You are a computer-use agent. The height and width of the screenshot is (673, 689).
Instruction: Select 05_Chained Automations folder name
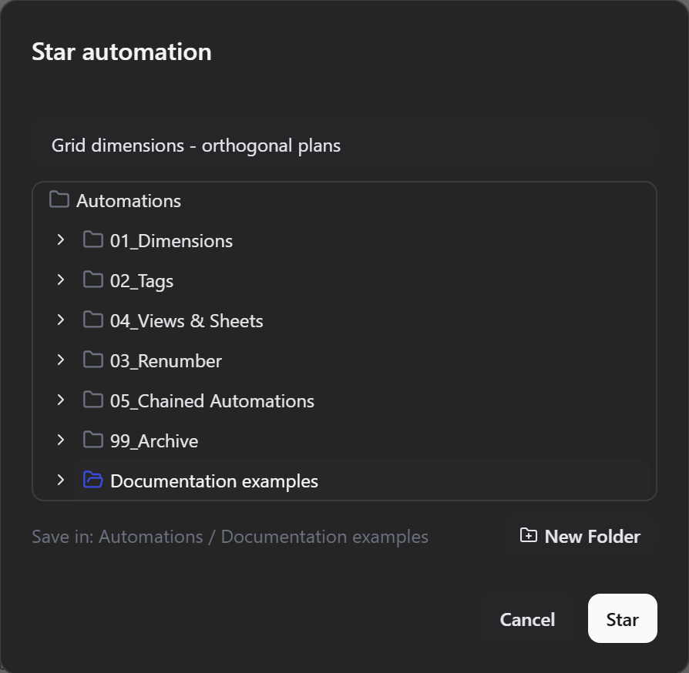pos(212,401)
